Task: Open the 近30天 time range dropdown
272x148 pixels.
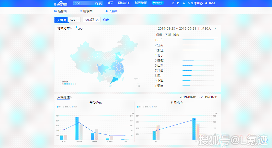Action: (209, 28)
